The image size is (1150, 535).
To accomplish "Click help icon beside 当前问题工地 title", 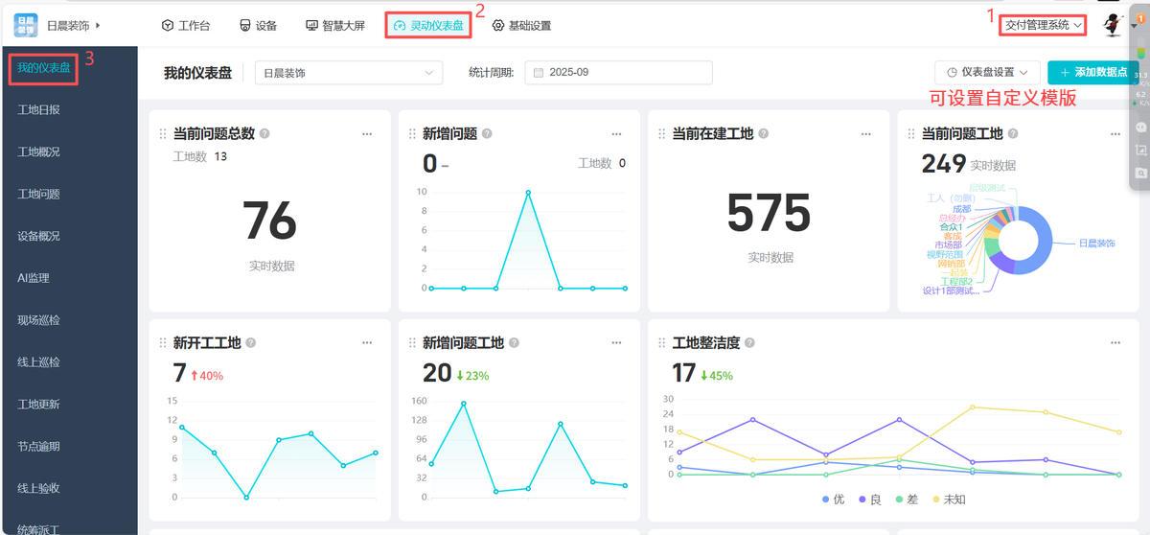I will [x=1012, y=134].
